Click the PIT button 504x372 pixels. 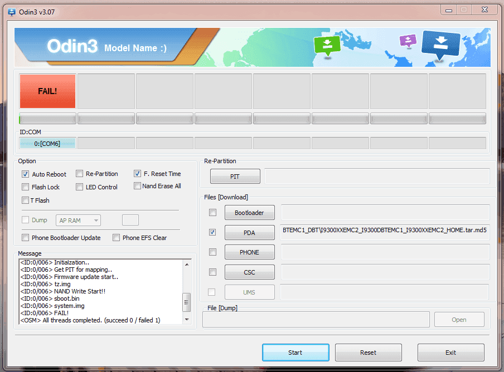point(235,176)
